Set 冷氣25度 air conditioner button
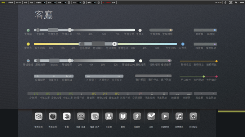The width and height of the screenshot is (245, 137). tap(59, 94)
